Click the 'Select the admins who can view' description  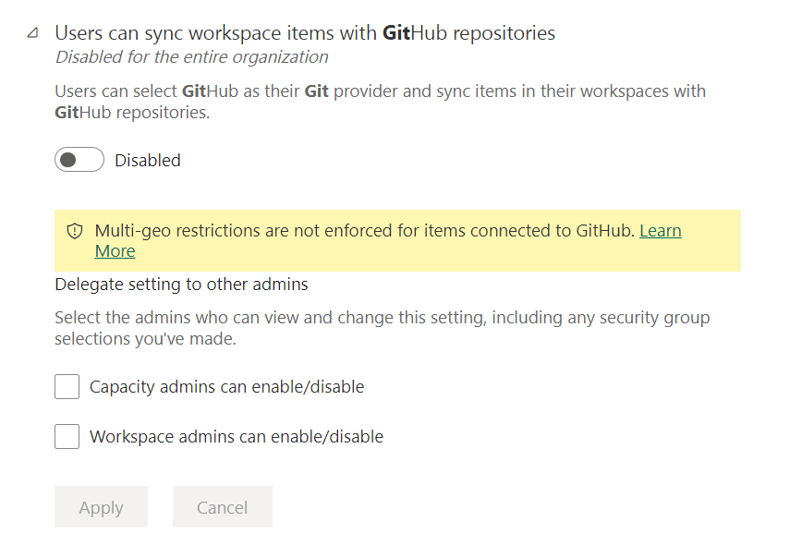(382, 318)
